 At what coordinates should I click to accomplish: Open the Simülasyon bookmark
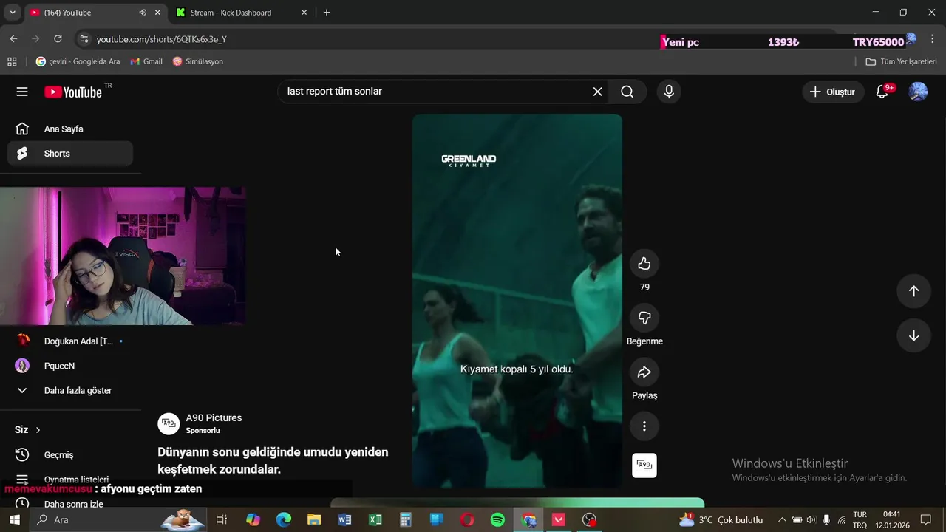coord(198,61)
